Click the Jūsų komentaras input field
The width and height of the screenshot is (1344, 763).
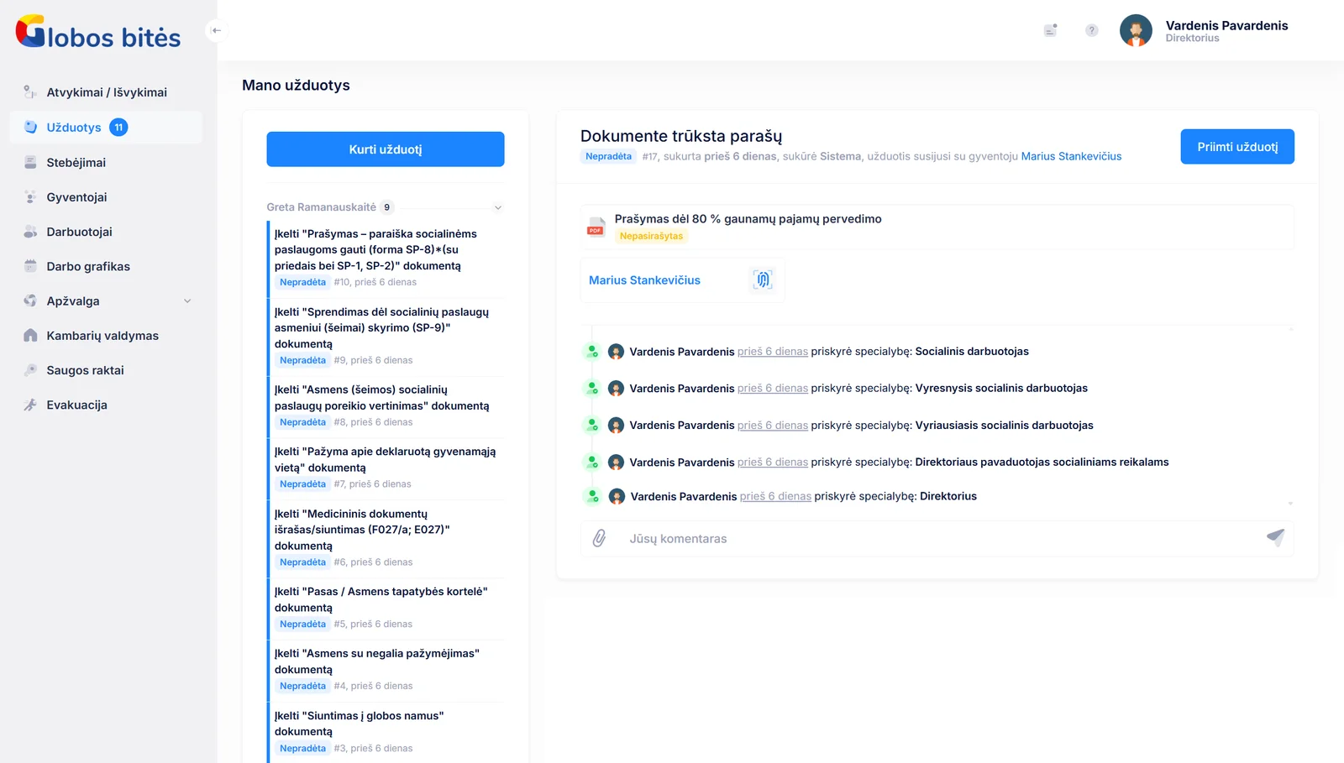937,539
